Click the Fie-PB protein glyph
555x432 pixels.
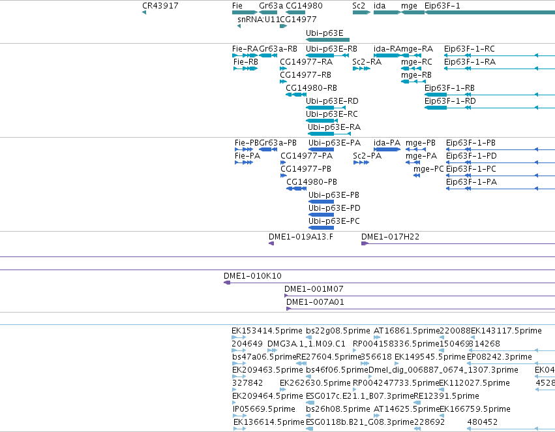pyautogui.click(x=244, y=149)
